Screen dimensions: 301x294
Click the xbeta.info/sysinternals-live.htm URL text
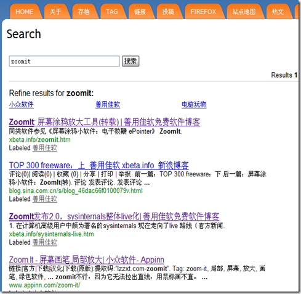(52, 234)
